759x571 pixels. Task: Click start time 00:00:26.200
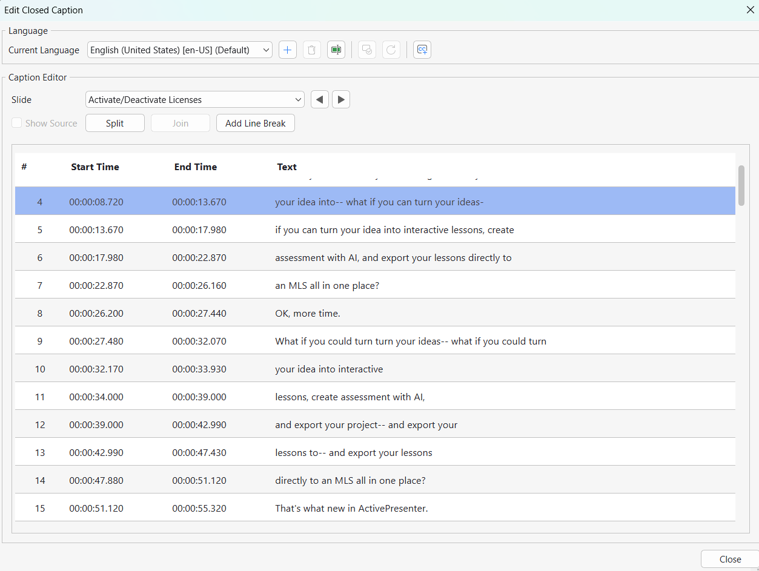96,314
